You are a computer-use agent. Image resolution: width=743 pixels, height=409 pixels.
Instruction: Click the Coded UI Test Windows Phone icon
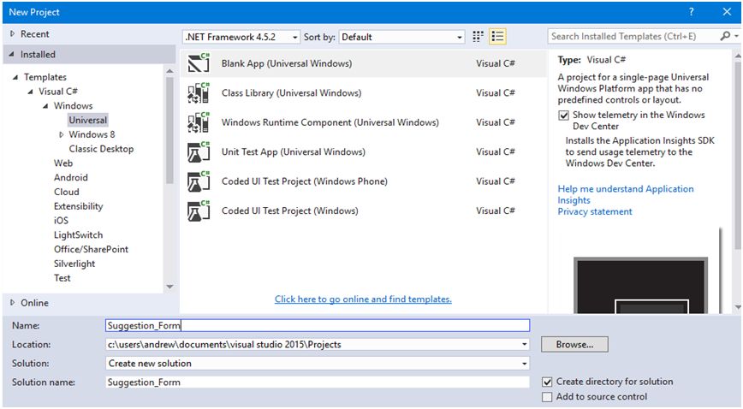pyautogui.click(x=199, y=181)
